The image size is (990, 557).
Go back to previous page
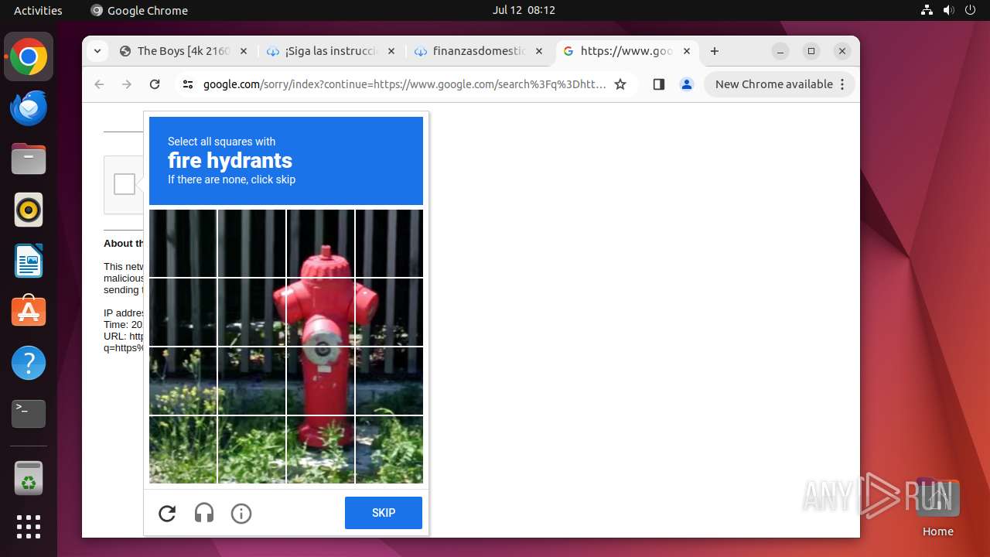pyautogui.click(x=99, y=84)
